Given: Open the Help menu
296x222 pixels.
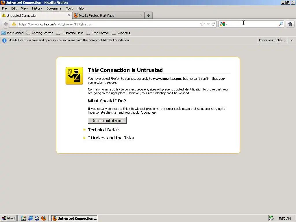Looking at the screenshot, I should (x=81, y=8).
